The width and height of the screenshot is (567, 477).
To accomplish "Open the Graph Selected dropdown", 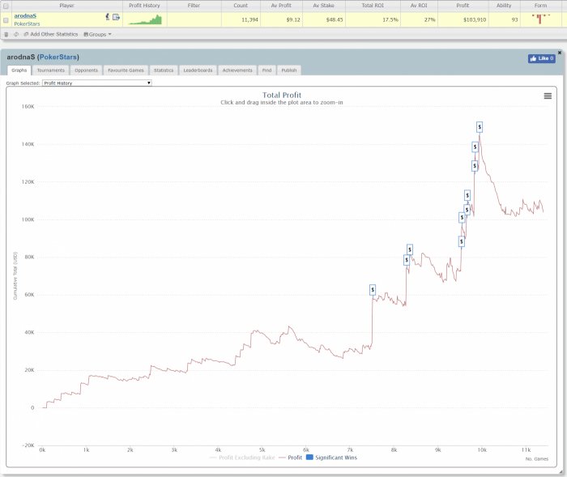I will pyautogui.click(x=96, y=83).
